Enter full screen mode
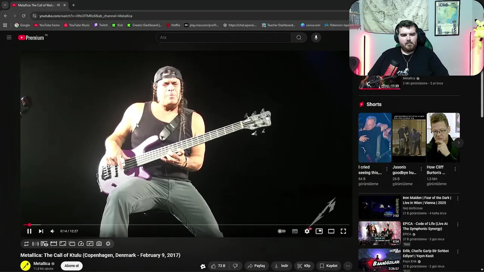 tap(343, 231)
